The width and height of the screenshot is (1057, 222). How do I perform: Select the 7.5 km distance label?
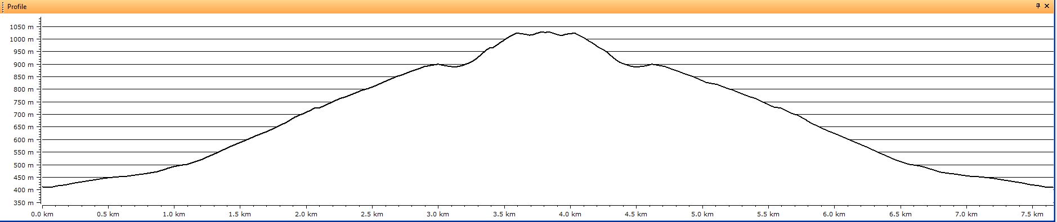click(1032, 214)
